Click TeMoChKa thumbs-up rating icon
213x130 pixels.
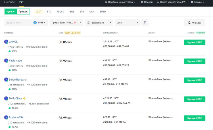point(9,108)
